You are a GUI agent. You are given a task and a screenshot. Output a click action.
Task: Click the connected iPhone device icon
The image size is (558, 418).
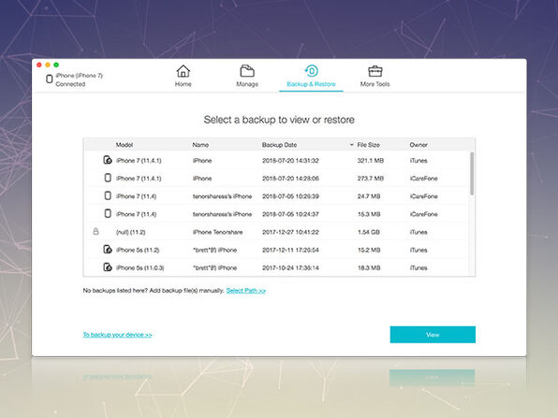(50, 79)
